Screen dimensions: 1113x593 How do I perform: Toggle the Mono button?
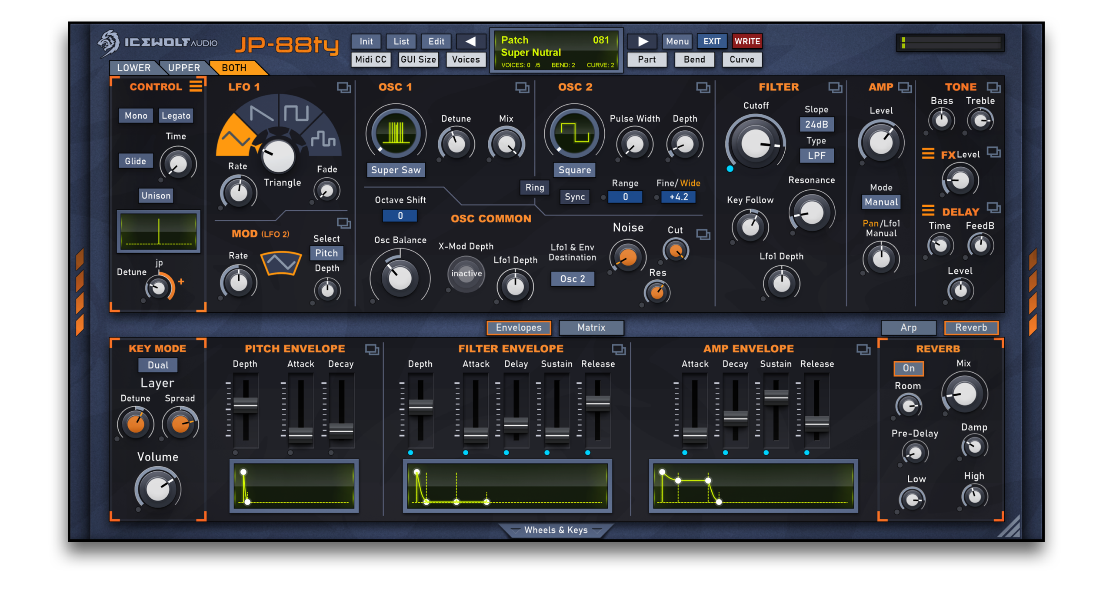pos(136,116)
